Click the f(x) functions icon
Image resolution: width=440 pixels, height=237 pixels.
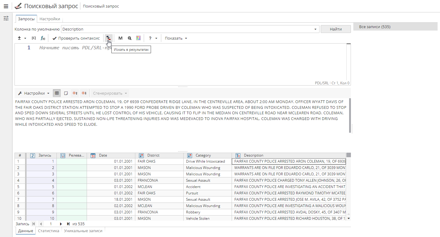(x=43, y=38)
